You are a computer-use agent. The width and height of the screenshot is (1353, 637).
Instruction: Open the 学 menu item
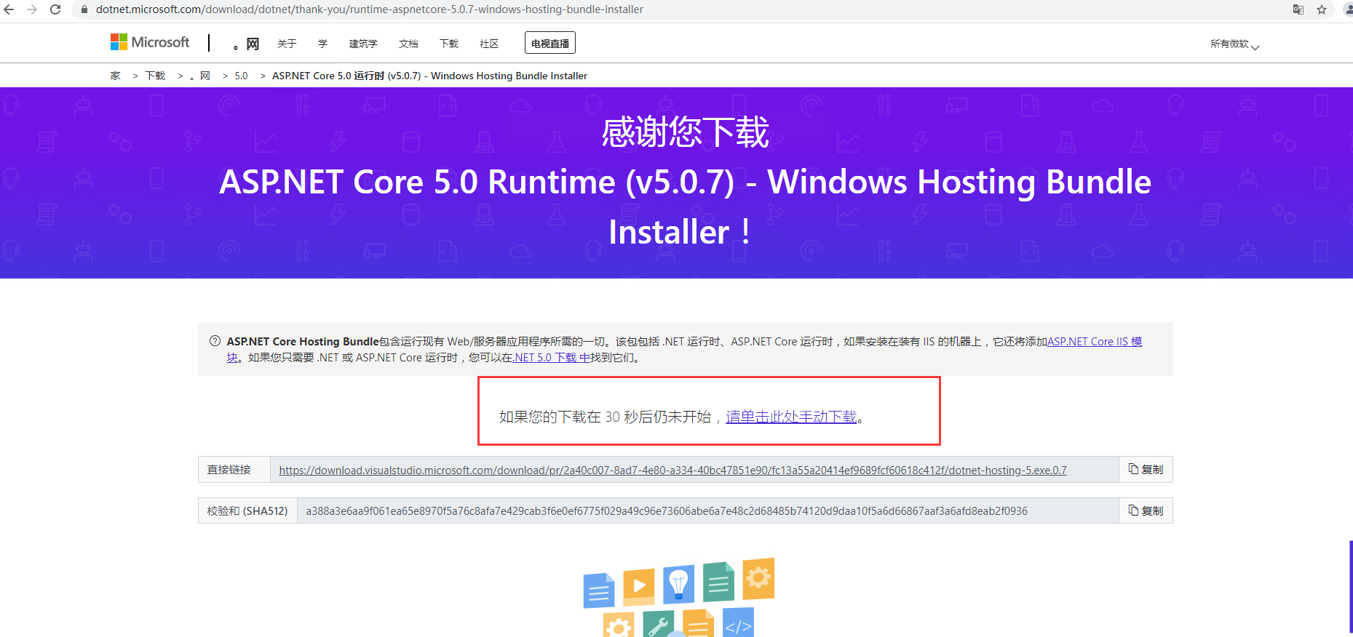point(322,44)
